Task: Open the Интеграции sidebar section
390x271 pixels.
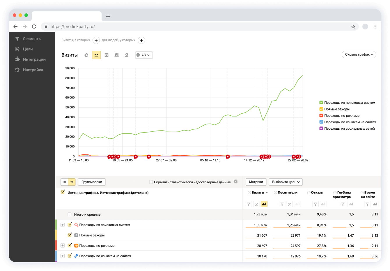Action: click(x=30, y=59)
